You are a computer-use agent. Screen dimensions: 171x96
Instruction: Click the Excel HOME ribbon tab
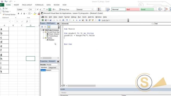tap(8, 5)
